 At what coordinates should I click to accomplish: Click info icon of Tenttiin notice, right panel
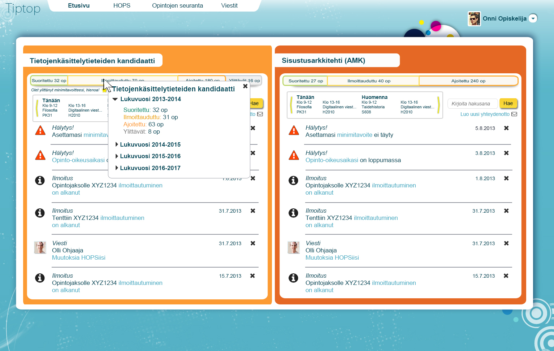[x=293, y=213]
